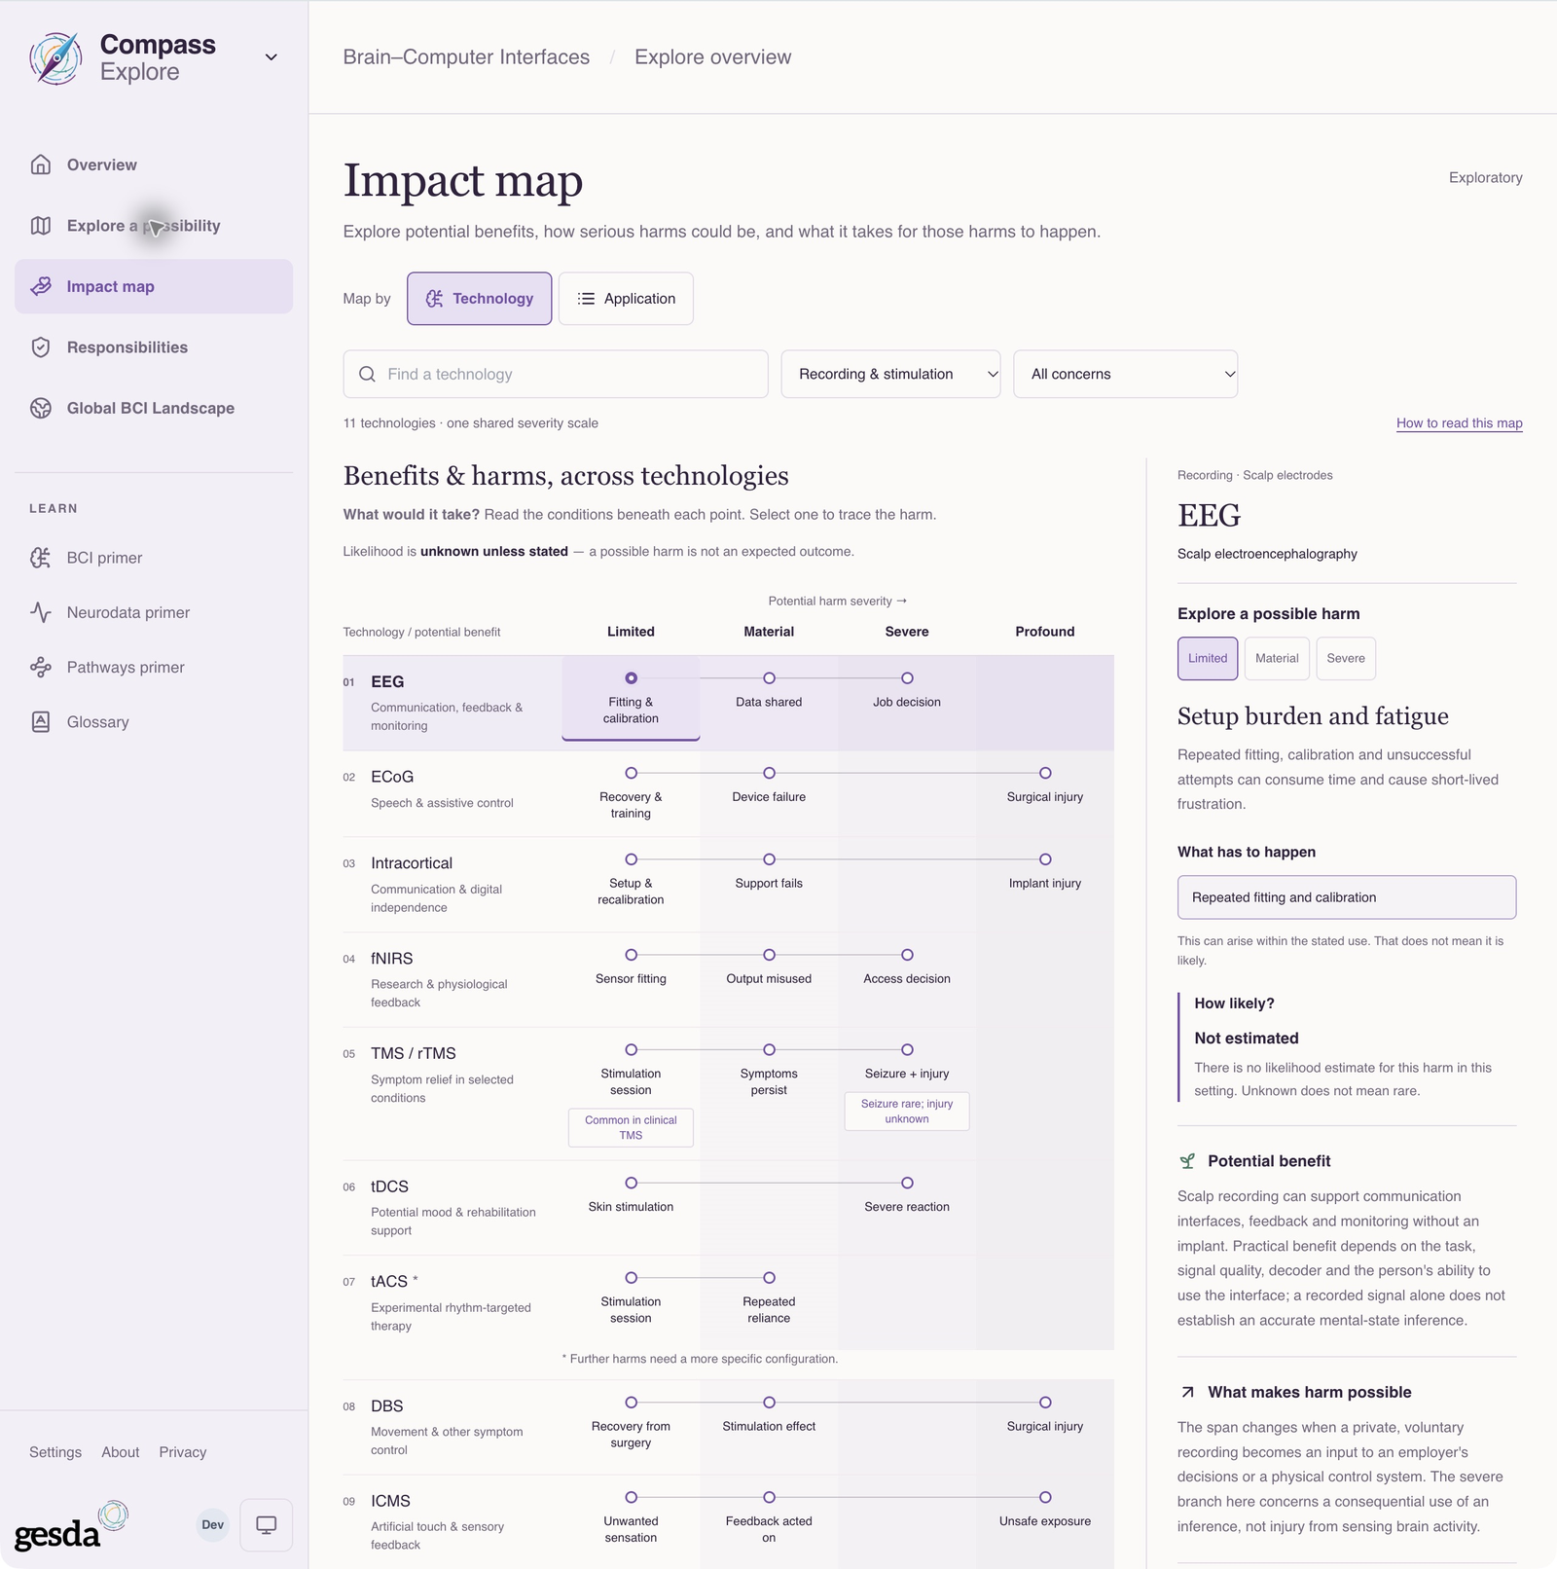Click the hand icon beside Impact map
The width and height of the screenshot is (1557, 1569).
click(x=41, y=286)
